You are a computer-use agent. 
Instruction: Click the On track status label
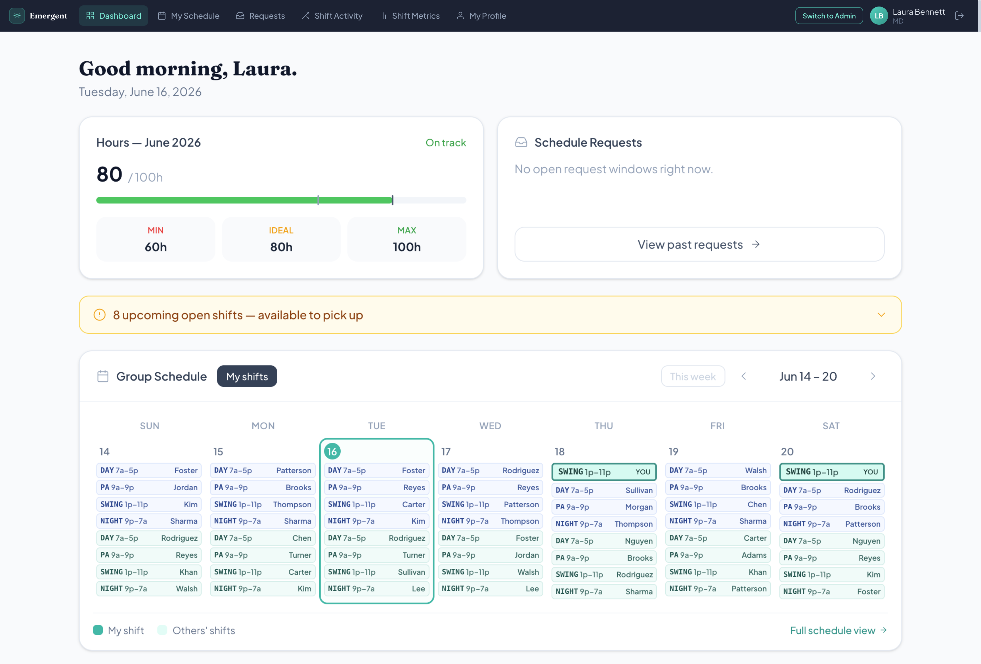click(446, 142)
